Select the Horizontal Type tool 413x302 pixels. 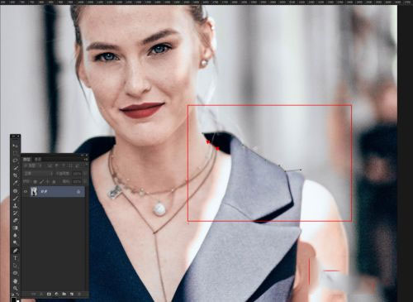tap(15, 258)
